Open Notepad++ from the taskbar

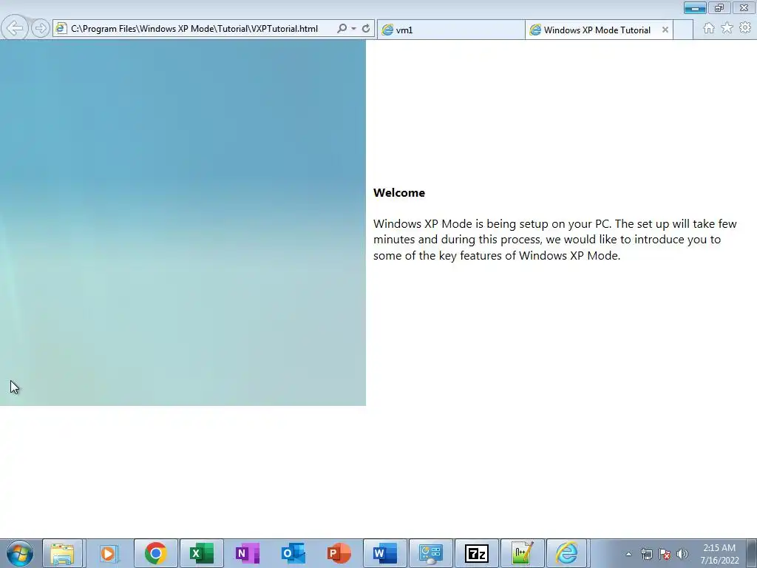(523, 553)
